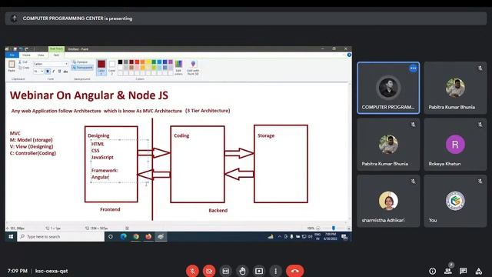Image resolution: width=492 pixels, height=277 pixels.
Task: Open Google Chrome from taskbar
Action: pyautogui.click(x=136, y=236)
